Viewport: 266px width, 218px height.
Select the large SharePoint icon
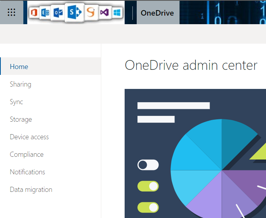[x=74, y=13]
